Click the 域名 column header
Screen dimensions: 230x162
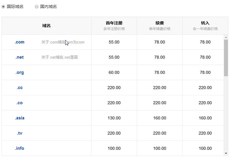(46, 26)
